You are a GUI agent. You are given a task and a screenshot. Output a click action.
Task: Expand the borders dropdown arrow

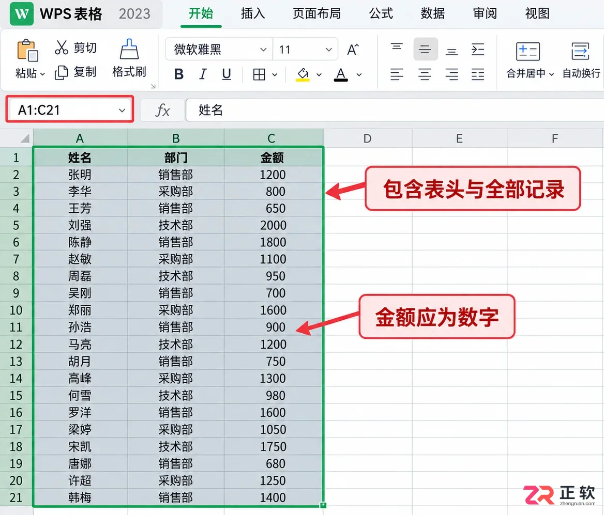click(275, 75)
